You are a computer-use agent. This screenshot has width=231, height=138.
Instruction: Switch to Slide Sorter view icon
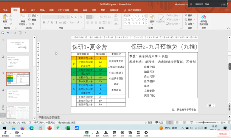pos(177,122)
